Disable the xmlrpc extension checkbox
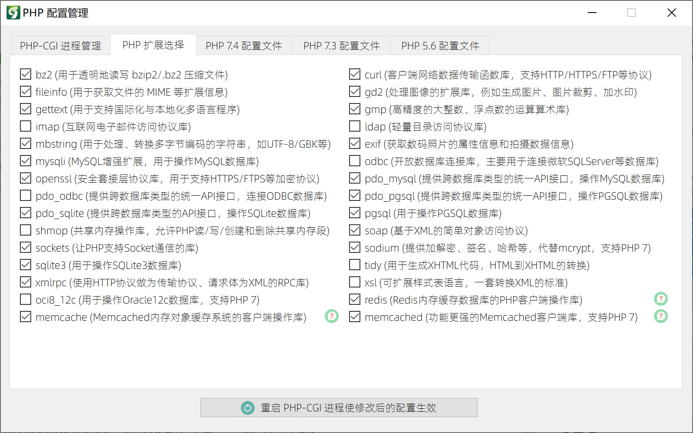693x433 pixels. pos(26,282)
